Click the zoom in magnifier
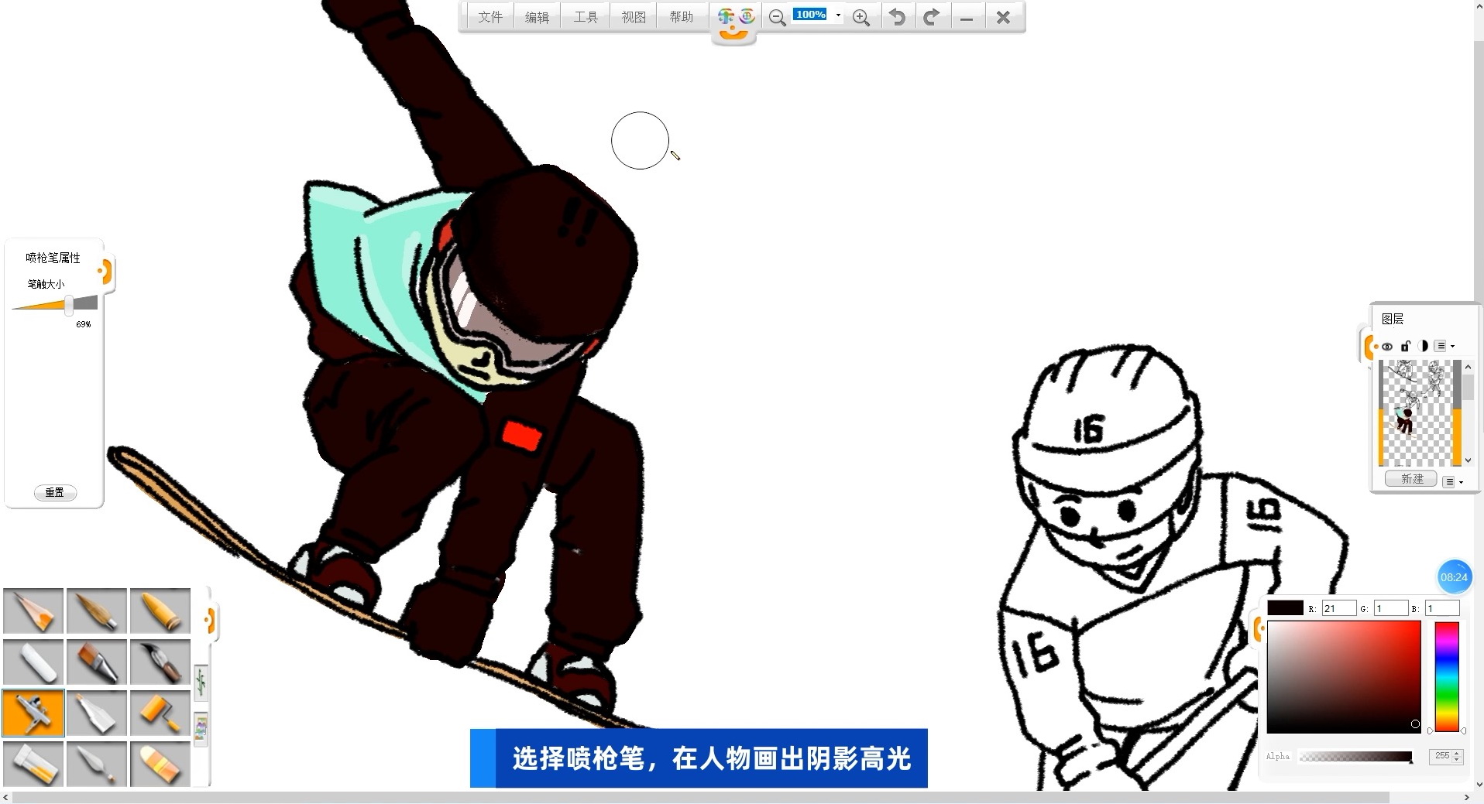This screenshot has width=1484, height=804. pyautogui.click(x=861, y=18)
